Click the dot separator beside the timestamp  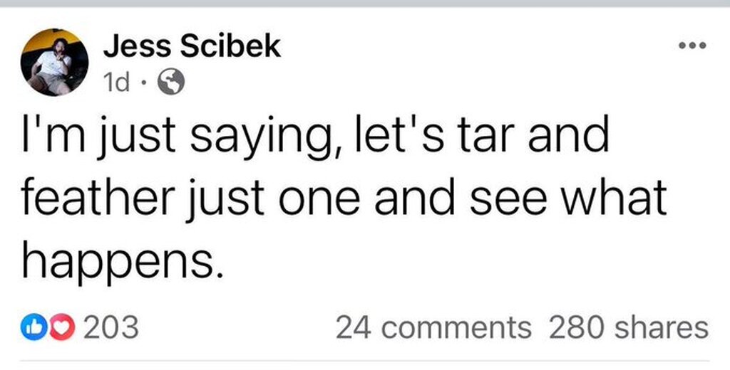click(x=144, y=85)
